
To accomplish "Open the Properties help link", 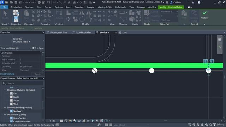I will (x=7, y=74).
